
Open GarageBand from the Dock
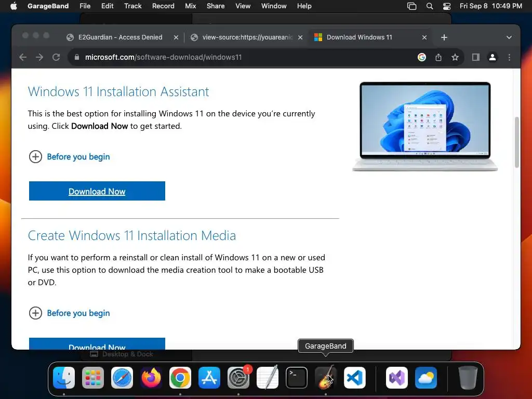point(326,377)
